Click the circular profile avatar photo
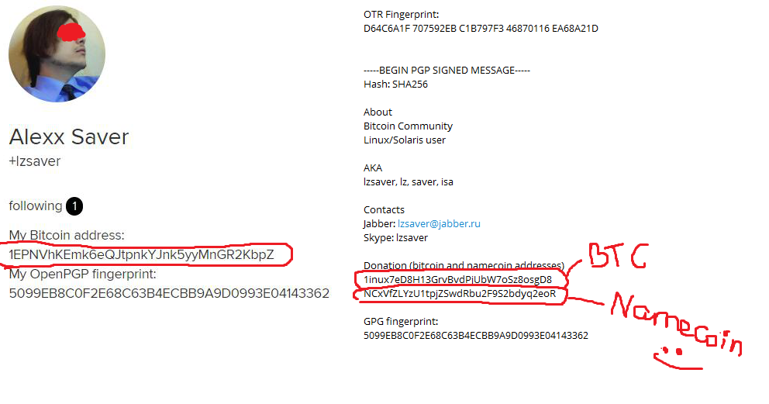Screen dimensions: 769x404 [x=57, y=54]
